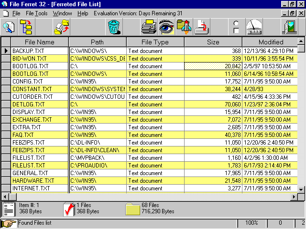
Task: Click the red checkmark tagged files icon
Action: [69, 208]
